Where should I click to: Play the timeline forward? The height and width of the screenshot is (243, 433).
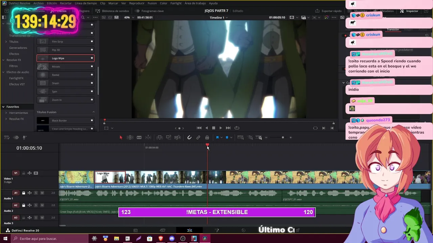pos(221,128)
